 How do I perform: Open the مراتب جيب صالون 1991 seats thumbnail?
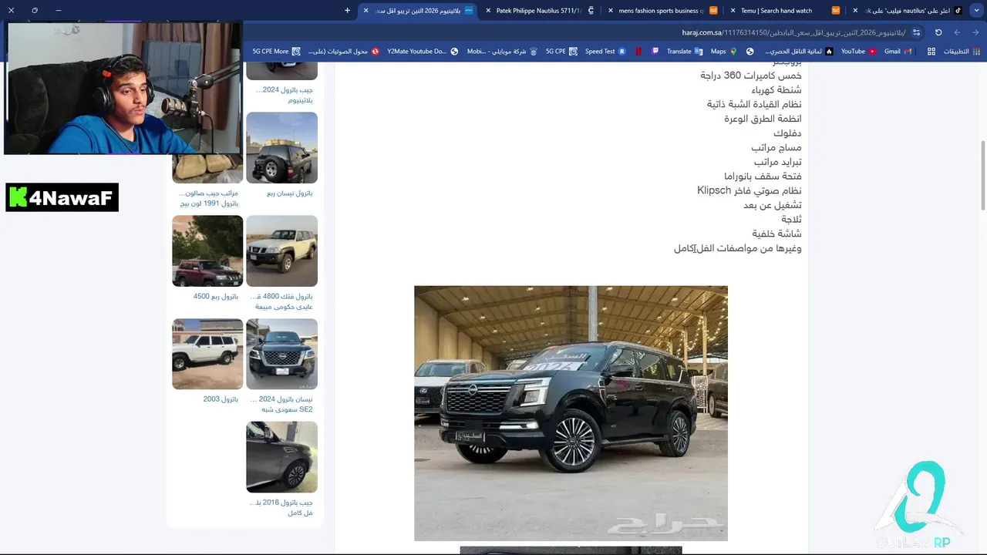pos(207,168)
